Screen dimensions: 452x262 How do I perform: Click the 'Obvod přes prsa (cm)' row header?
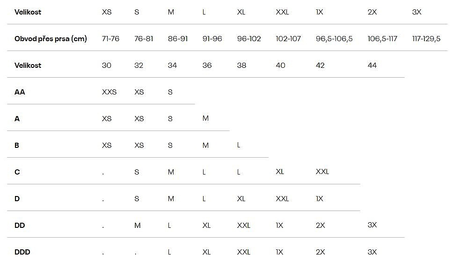point(51,39)
